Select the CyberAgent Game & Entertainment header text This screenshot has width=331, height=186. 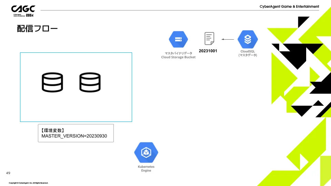[x=289, y=7]
